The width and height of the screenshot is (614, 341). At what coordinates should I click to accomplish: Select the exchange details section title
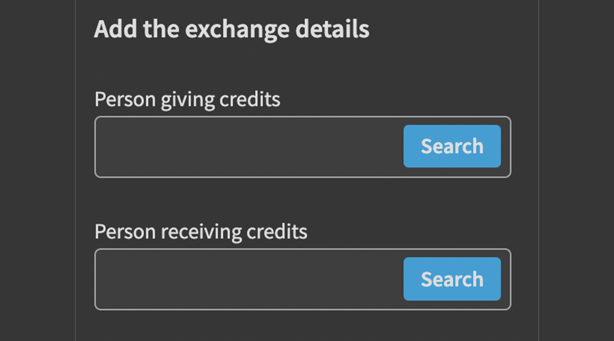click(x=231, y=30)
